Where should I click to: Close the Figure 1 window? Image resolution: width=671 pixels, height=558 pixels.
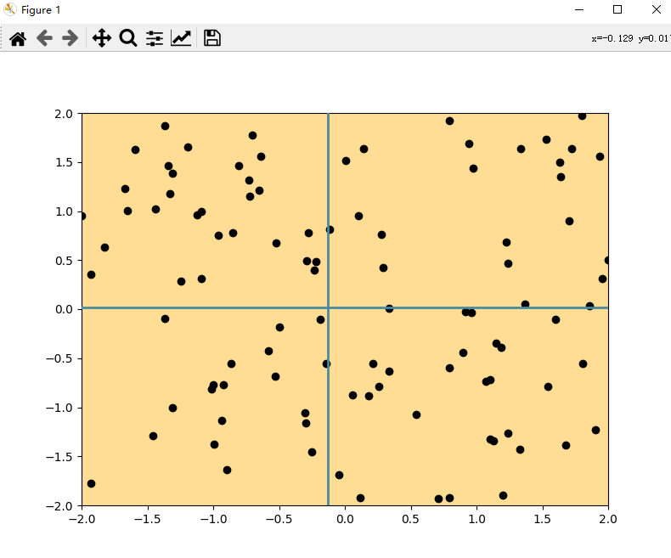656,9
